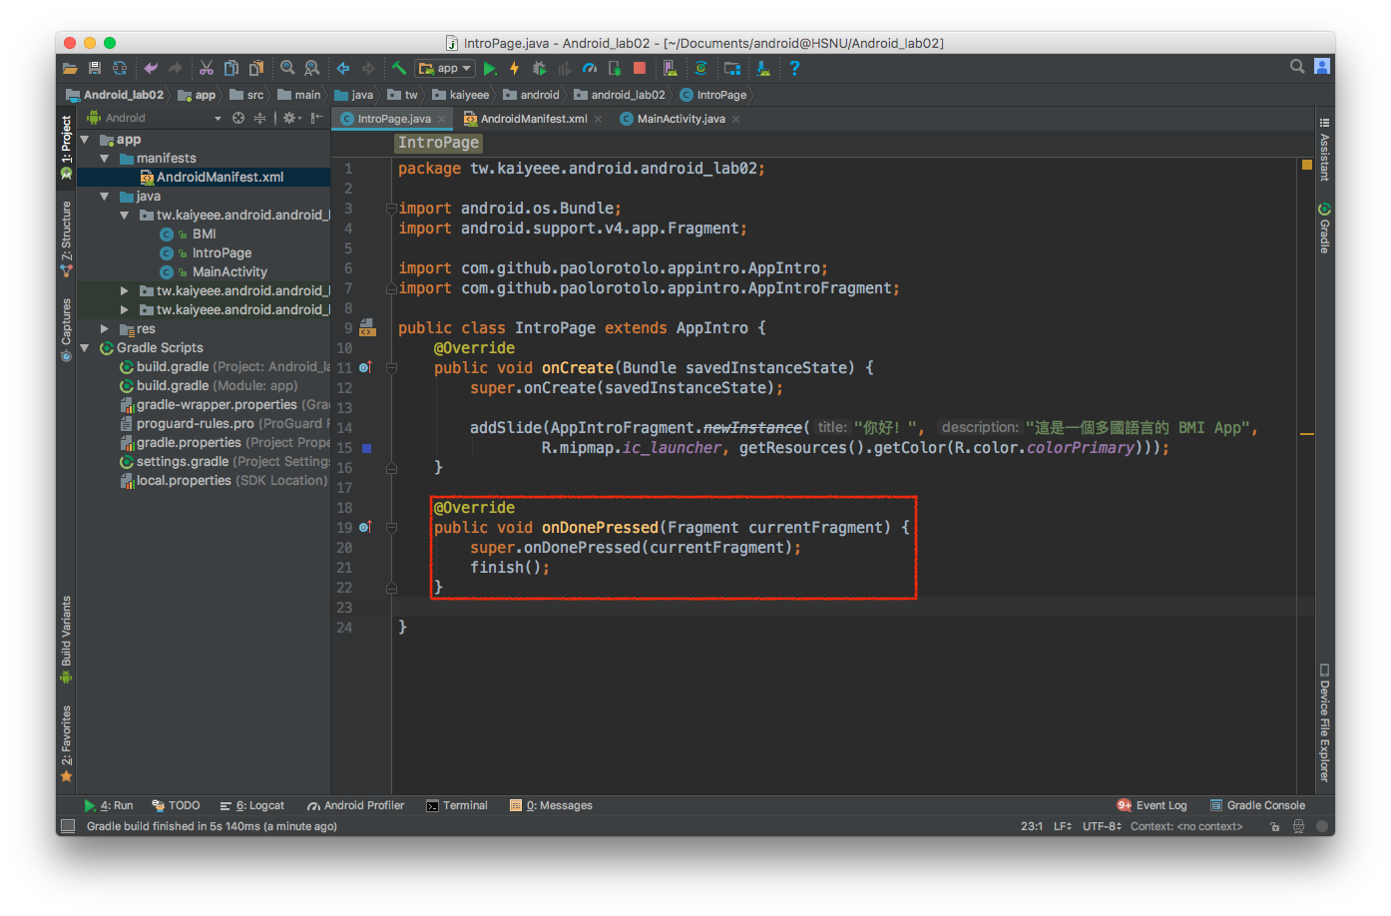1391x916 pixels.
Task: Hide the Project panel with the hide icon
Action: [317, 118]
